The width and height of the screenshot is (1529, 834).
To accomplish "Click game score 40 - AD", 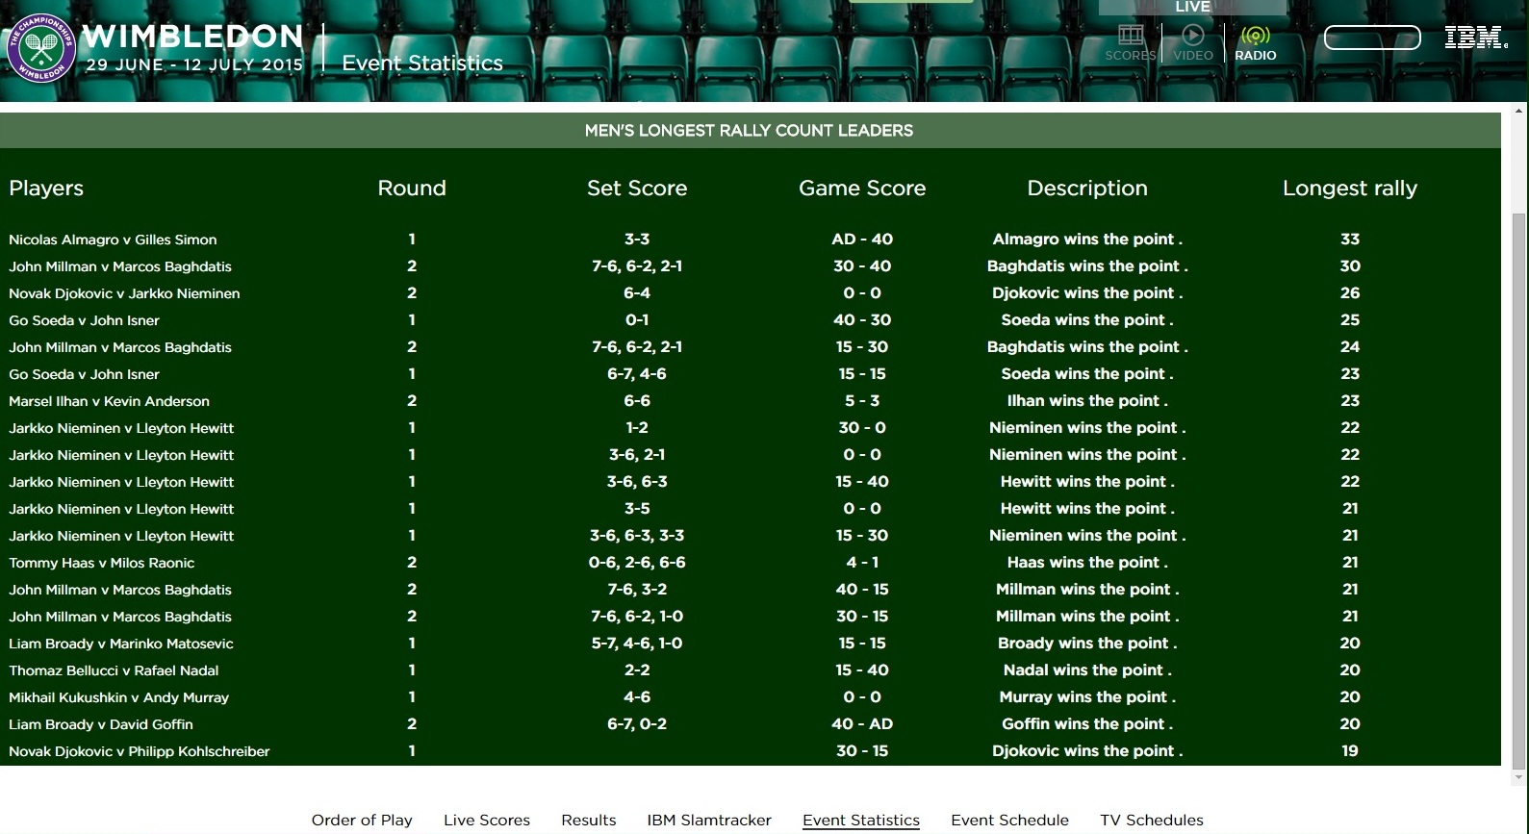I will [x=862, y=724].
